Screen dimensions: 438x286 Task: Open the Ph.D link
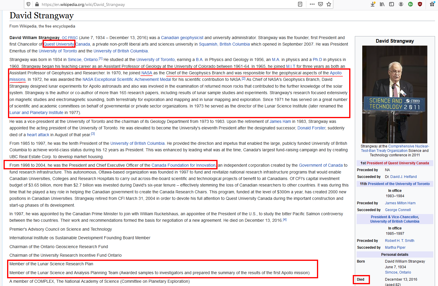click(317, 60)
